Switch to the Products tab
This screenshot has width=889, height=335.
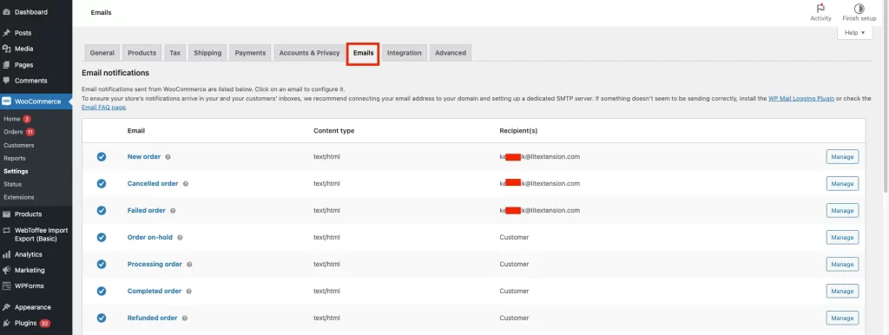point(142,53)
